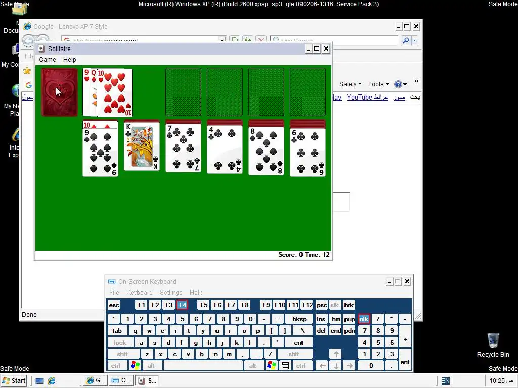Click the down arrow key
The width and height of the screenshot is (518, 388).
[x=336, y=366]
